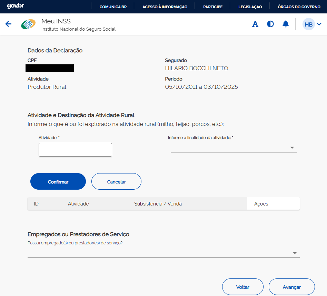Open Acesso à Informação menu item
This screenshot has width=327, height=296.
[x=165, y=7]
